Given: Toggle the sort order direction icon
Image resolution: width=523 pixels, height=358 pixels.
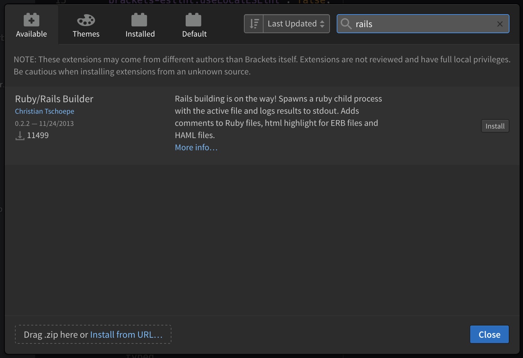Looking at the screenshot, I should [x=254, y=24].
